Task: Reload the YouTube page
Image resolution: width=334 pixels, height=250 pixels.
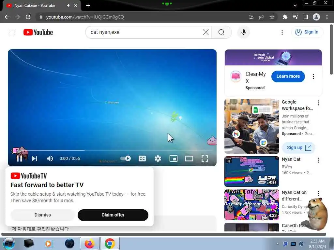Action: coord(28,17)
